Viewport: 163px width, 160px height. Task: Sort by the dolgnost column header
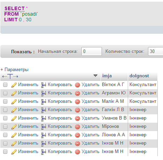[x=139, y=76]
